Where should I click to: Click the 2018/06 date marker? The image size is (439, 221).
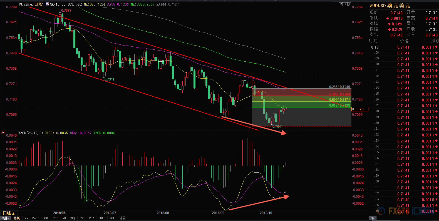[59, 213]
